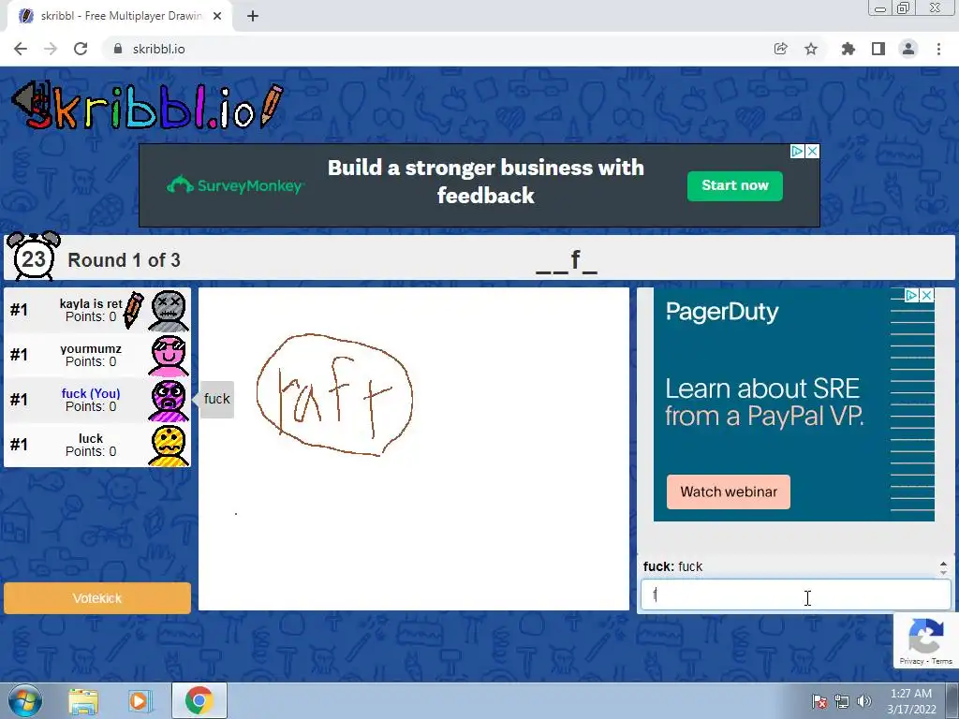Click the Votekick button
Viewport: 959px width, 719px height.
click(97, 598)
